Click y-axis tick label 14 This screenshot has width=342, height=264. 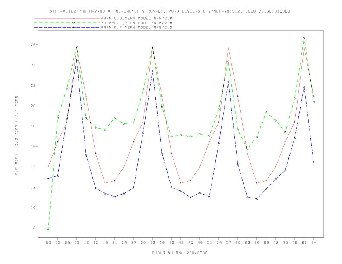coord(33,167)
